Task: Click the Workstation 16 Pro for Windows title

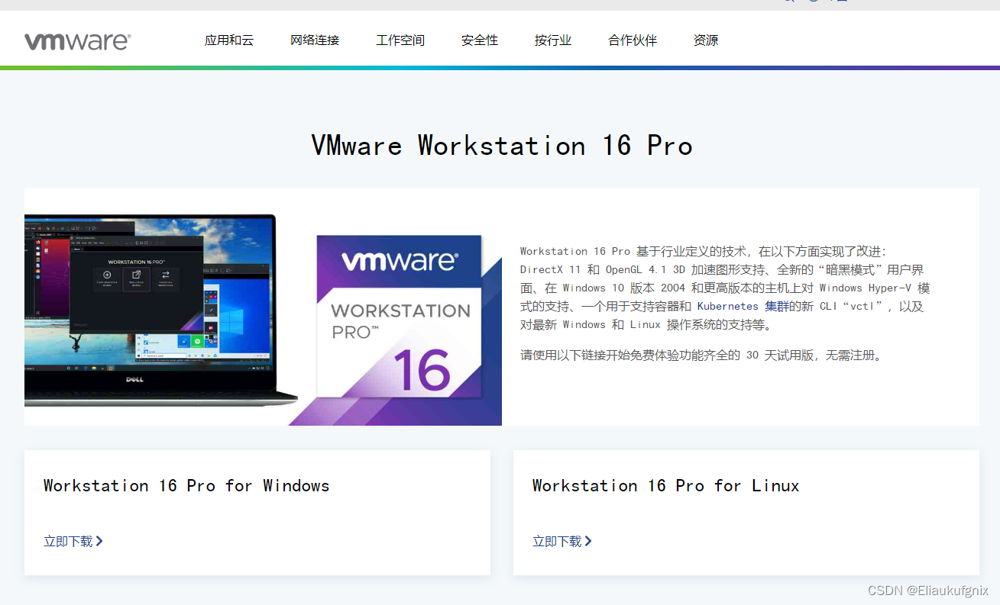Action: pyautogui.click(x=186, y=485)
